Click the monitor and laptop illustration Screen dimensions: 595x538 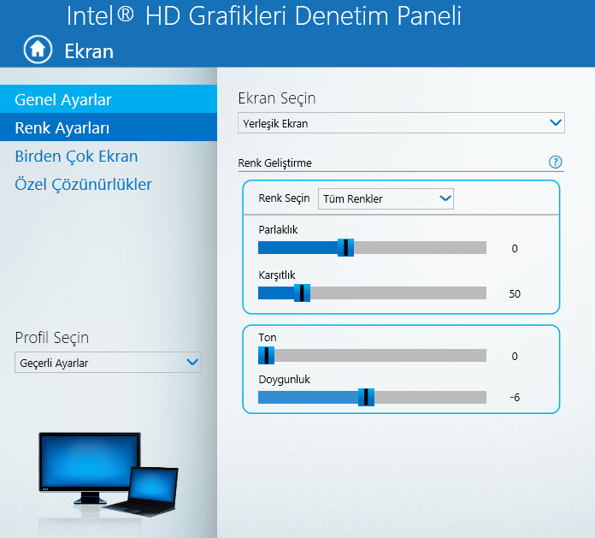(109, 475)
